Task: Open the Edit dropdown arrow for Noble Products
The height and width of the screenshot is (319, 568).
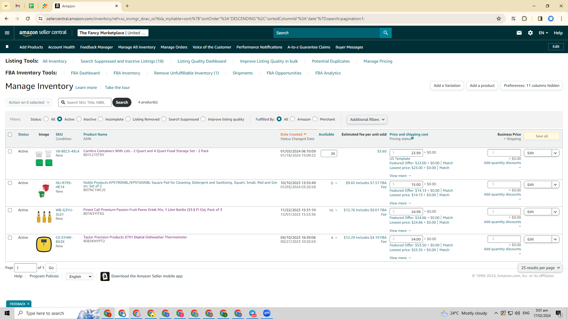Action: (x=555, y=185)
